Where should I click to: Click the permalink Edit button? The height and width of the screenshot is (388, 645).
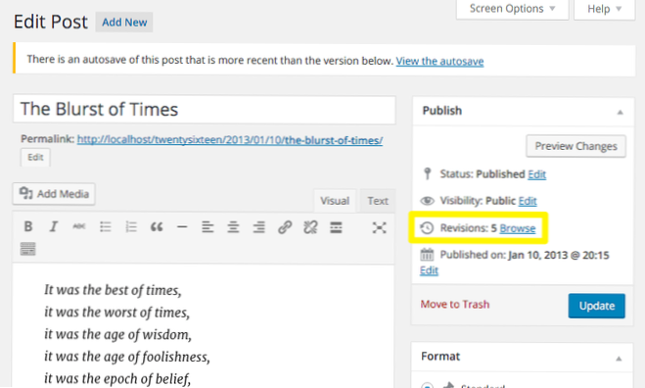pyautogui.click(x=35, y=158)
